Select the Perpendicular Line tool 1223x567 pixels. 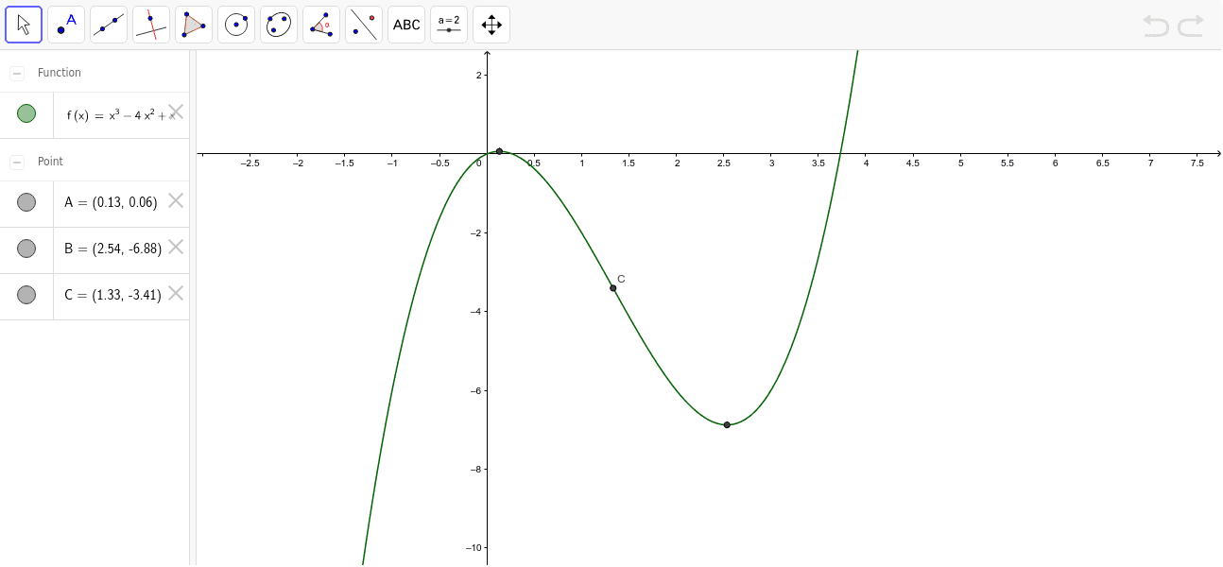pyautogui.click(x=151, y=25)
